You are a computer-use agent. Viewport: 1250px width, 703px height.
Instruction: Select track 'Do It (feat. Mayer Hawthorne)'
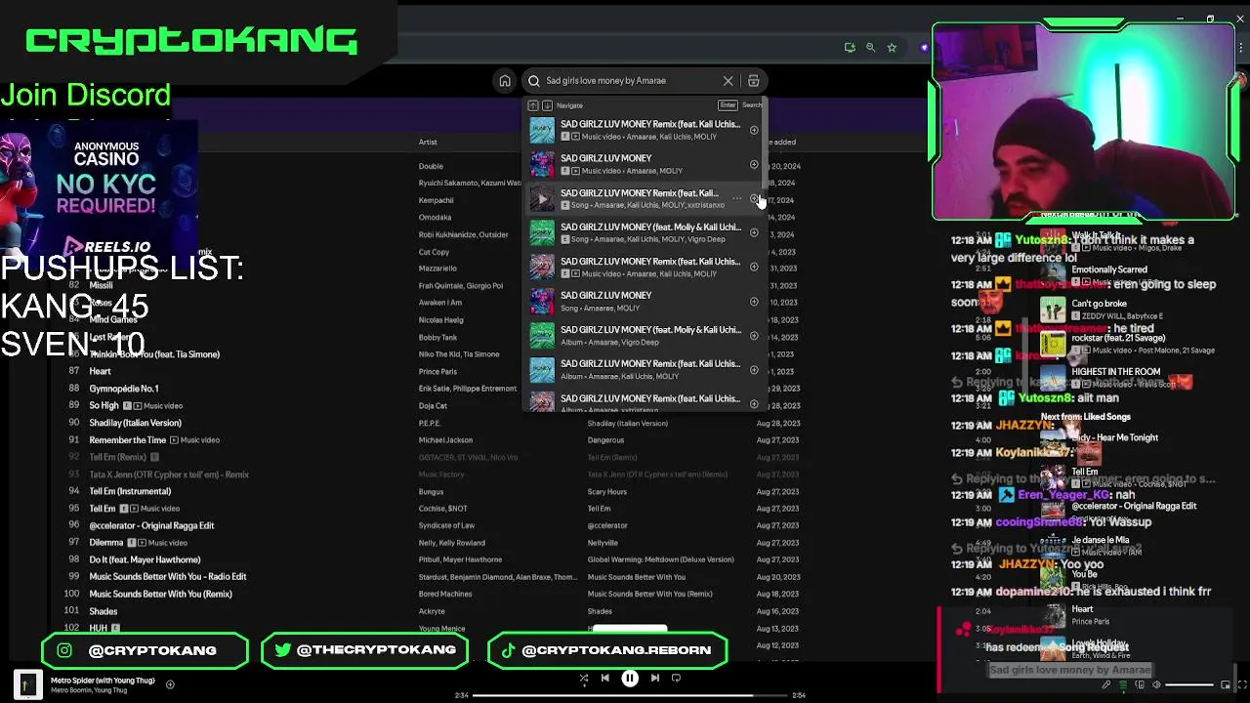click(145, 559)
